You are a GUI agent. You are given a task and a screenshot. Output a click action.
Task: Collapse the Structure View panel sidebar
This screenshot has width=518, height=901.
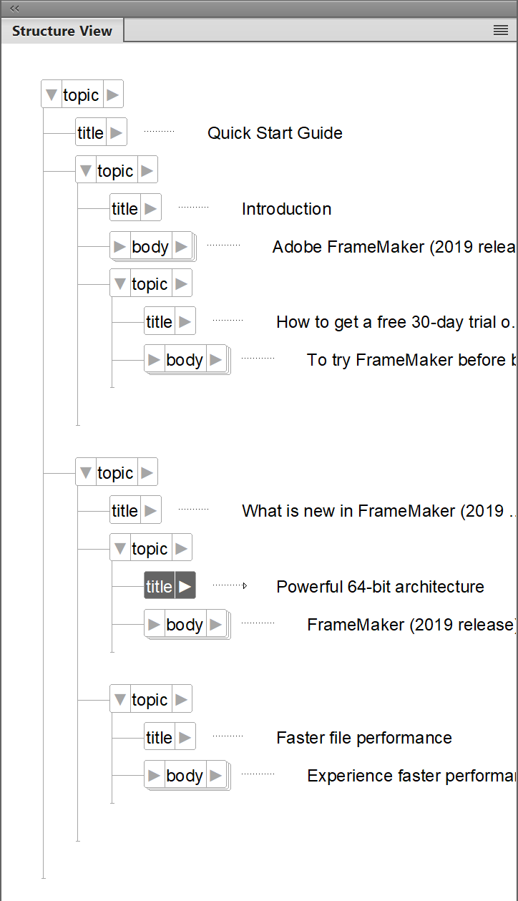click(13, 9)
